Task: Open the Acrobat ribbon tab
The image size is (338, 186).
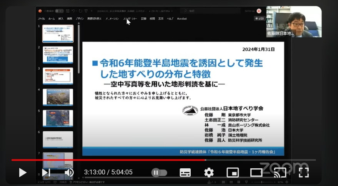Action: click(x=182, y=19)
